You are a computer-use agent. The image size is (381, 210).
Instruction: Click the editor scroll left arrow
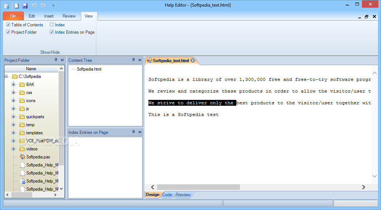coord(152,187)
